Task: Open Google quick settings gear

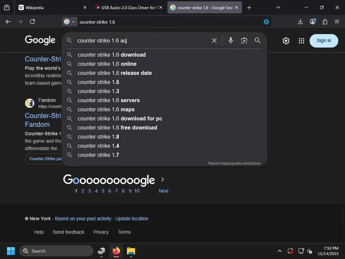Action: [x=286, y=41]
